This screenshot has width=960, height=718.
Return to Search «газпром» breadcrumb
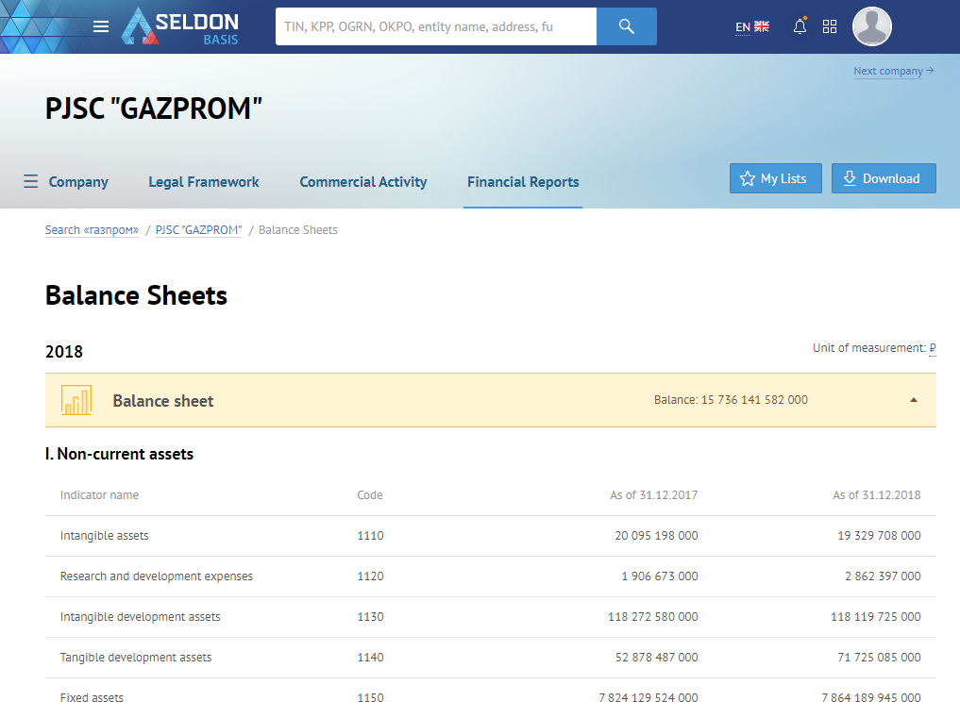92,230
